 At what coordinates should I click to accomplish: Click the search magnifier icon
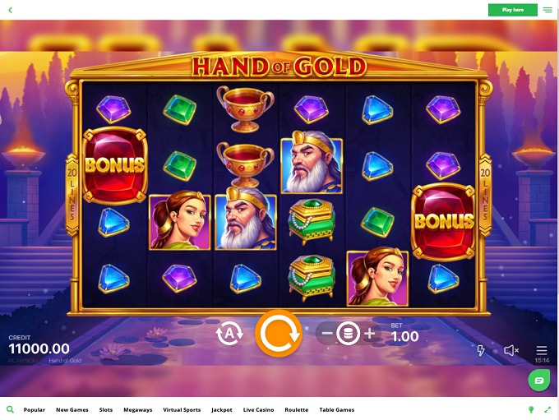[10, 409]
